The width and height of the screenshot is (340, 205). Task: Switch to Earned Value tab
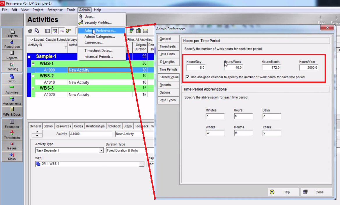tap(168, 77)
